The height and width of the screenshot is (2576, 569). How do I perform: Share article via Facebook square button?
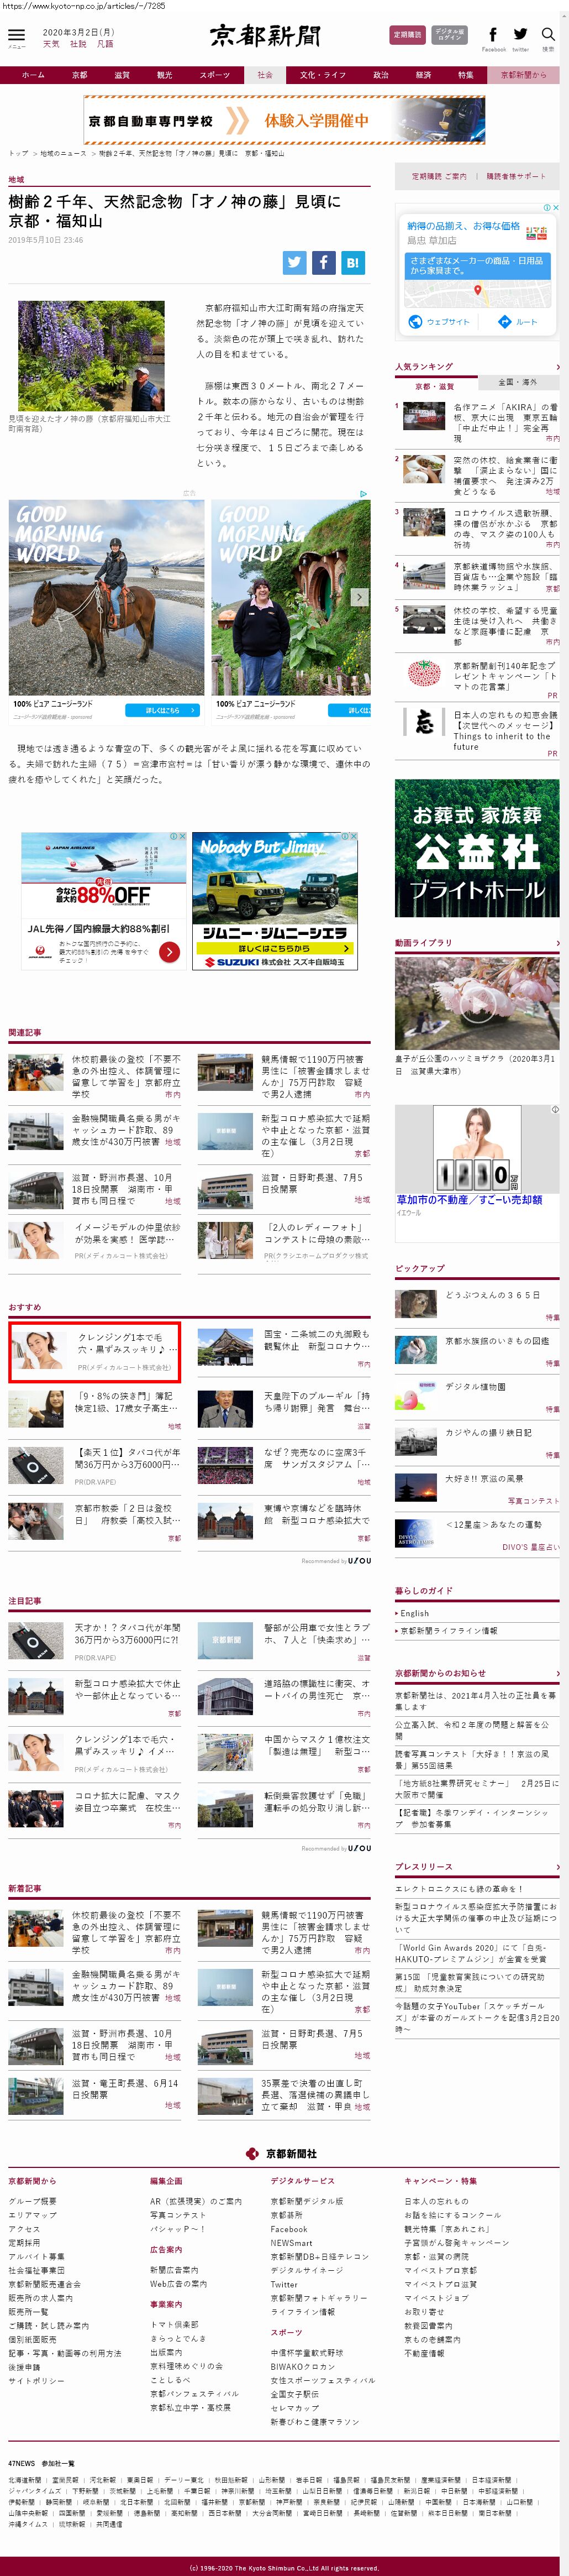pos(323,262)
